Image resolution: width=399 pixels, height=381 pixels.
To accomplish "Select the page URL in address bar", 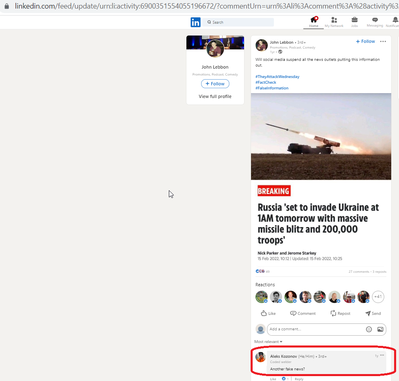I will click(x=206, y=6).
